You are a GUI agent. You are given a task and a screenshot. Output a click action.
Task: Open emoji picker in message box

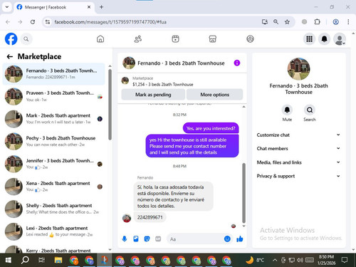227,239
